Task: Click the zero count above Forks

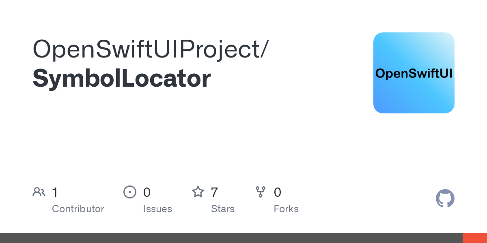Action: click(278, 192)
